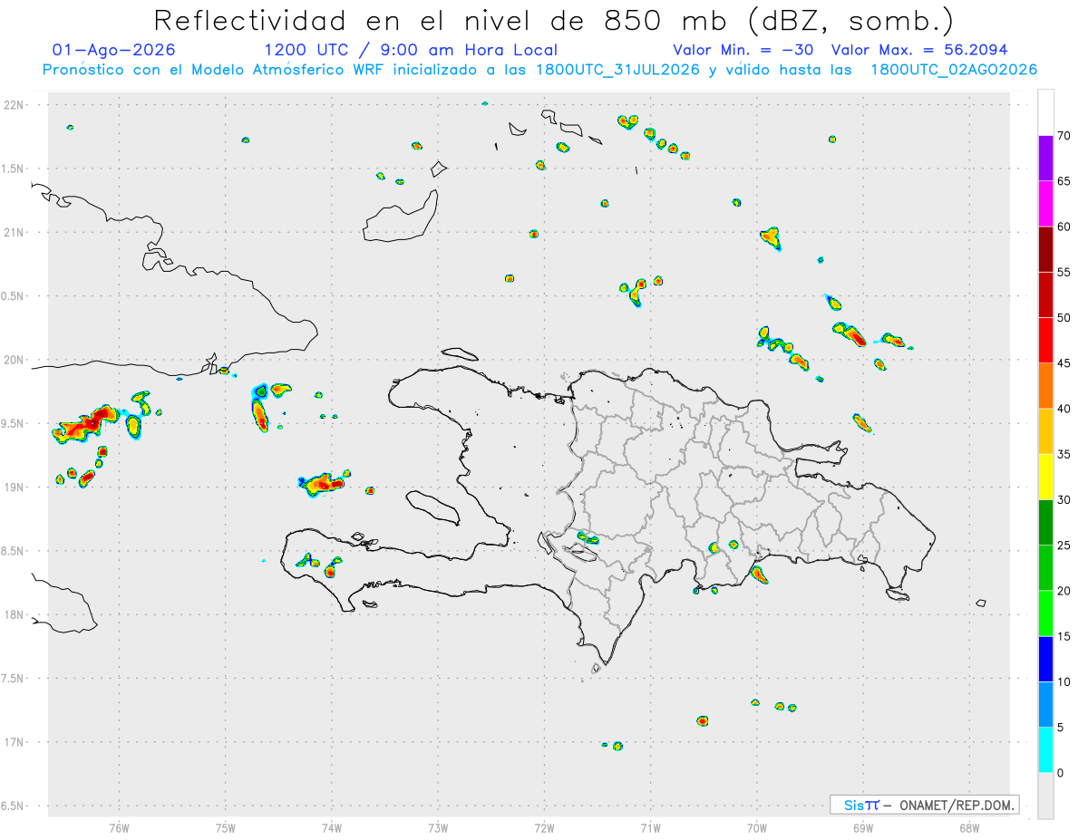
Task: Select the '35' color scale label
Action: click(x=1064, y=454)
